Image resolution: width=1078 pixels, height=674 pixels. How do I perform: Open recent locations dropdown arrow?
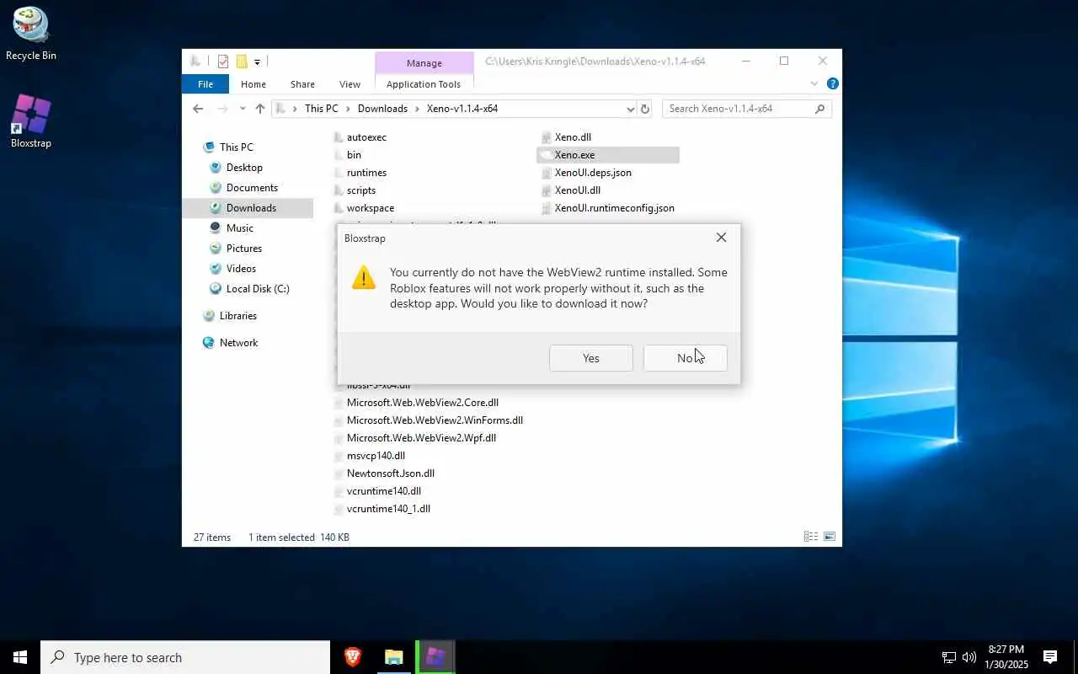click(243, 109)
